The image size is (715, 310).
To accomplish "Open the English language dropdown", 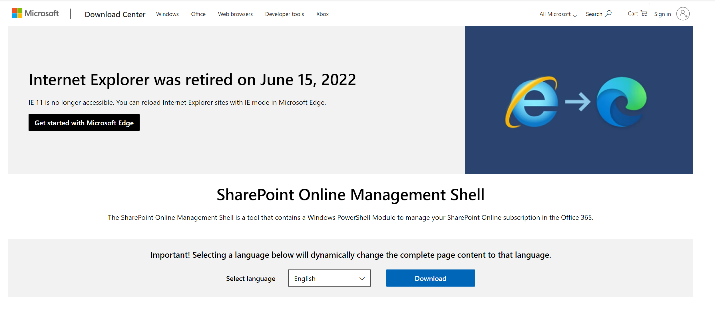I will (x=329, y=278).
